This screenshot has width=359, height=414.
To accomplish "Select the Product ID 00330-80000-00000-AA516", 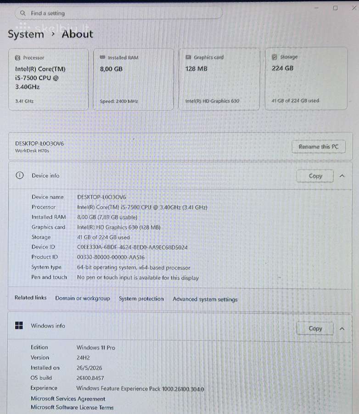I will click(x=111, y=257).
